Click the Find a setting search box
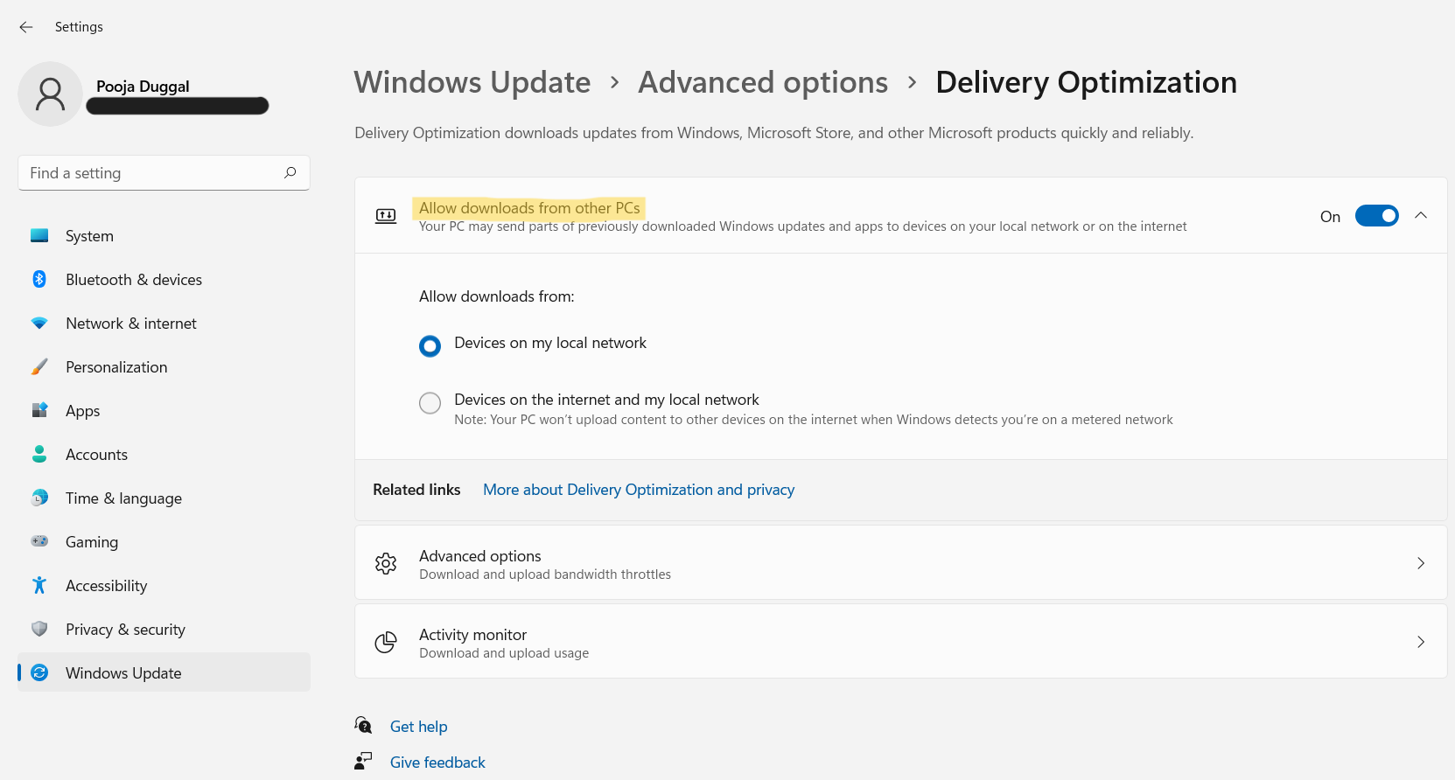This screenshot has width=1455, height=780. 153,173
